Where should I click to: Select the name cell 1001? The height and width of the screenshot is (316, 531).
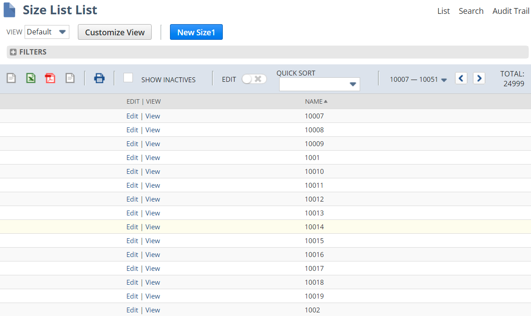click(x=312, y=158)
